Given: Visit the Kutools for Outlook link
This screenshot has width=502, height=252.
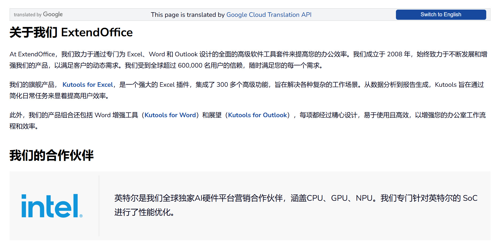Looking at the screenshot, I should click(257, 115).
